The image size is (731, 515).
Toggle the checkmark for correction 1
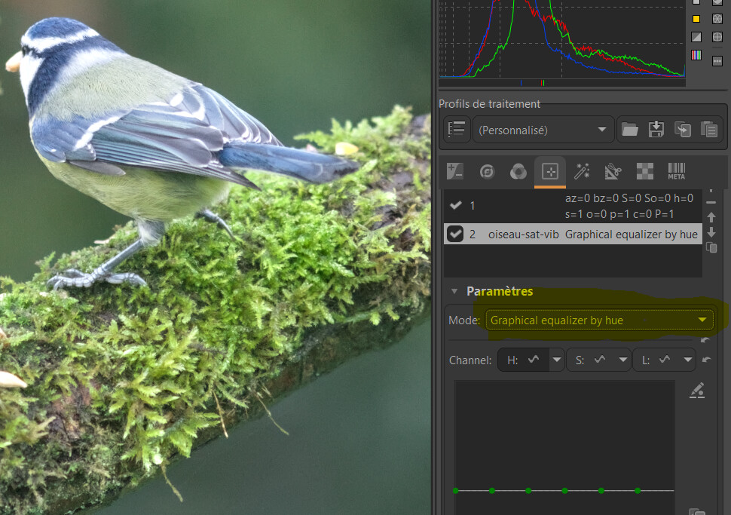coord(455,205)
